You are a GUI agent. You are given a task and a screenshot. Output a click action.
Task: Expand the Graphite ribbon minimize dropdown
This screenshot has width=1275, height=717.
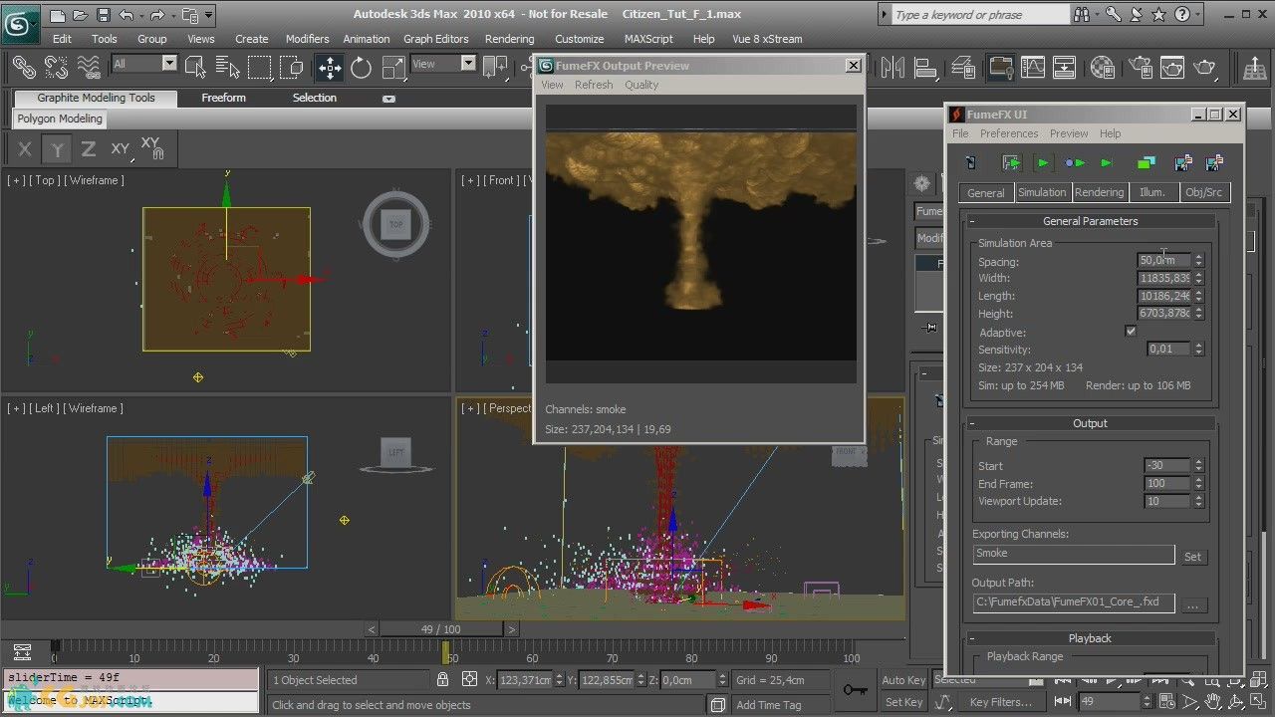coord(388,99)
